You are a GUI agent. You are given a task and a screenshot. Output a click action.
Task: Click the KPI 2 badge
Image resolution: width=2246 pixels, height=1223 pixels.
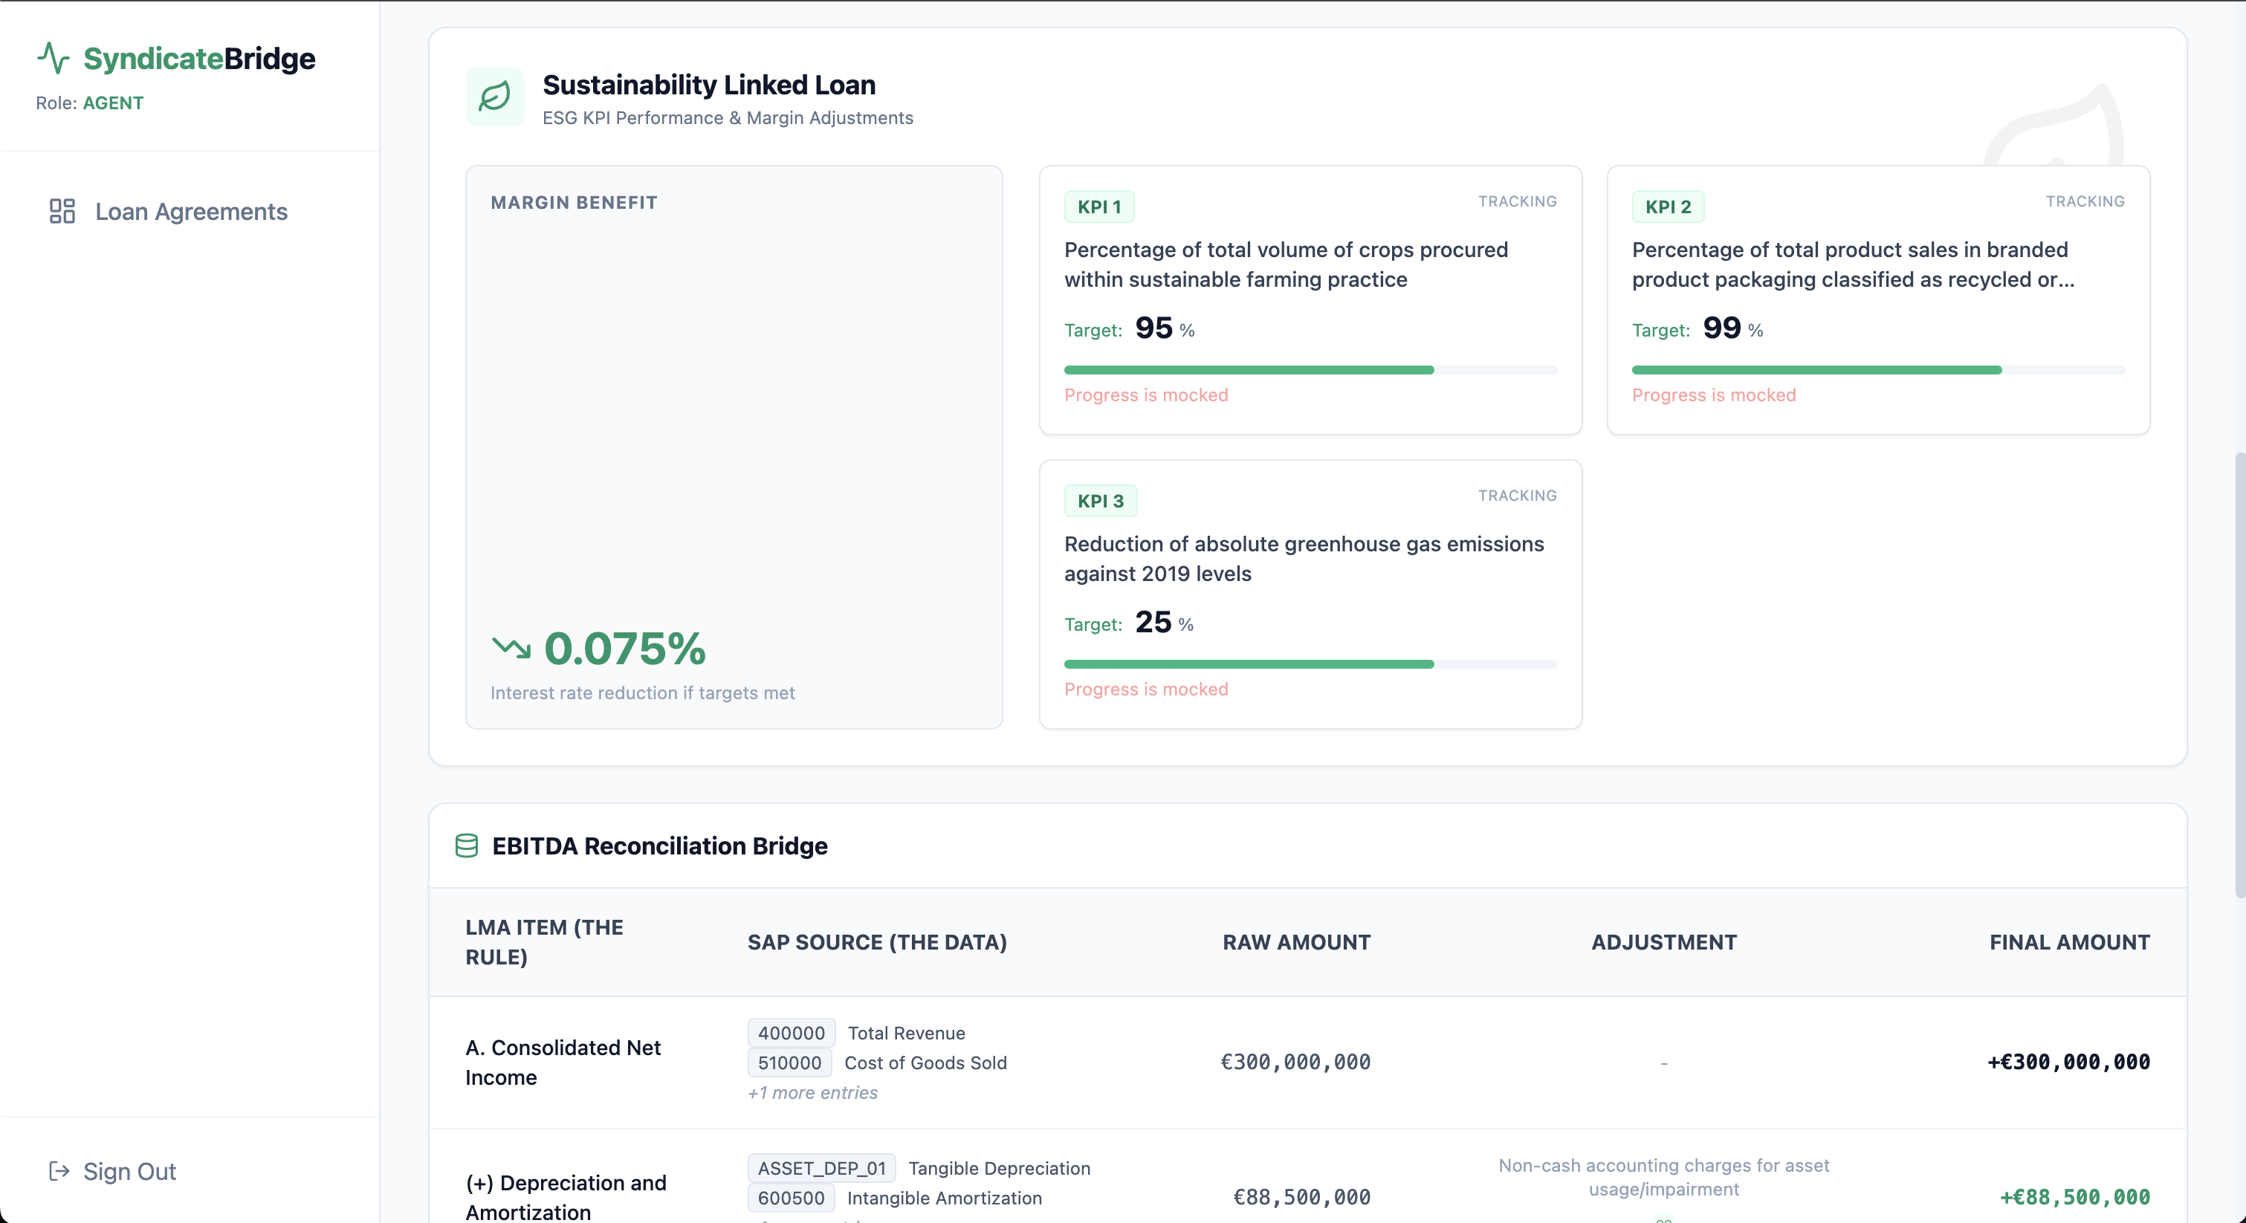point(1667,207)
